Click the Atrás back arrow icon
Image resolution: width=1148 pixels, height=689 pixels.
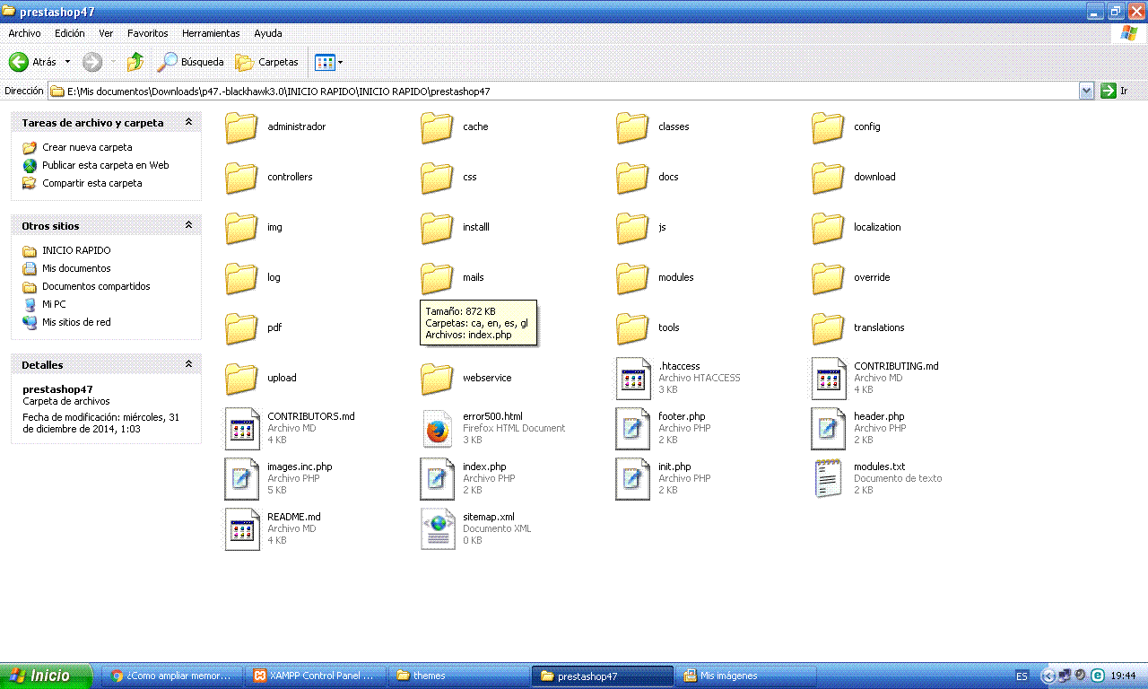(x=19, y=62)
